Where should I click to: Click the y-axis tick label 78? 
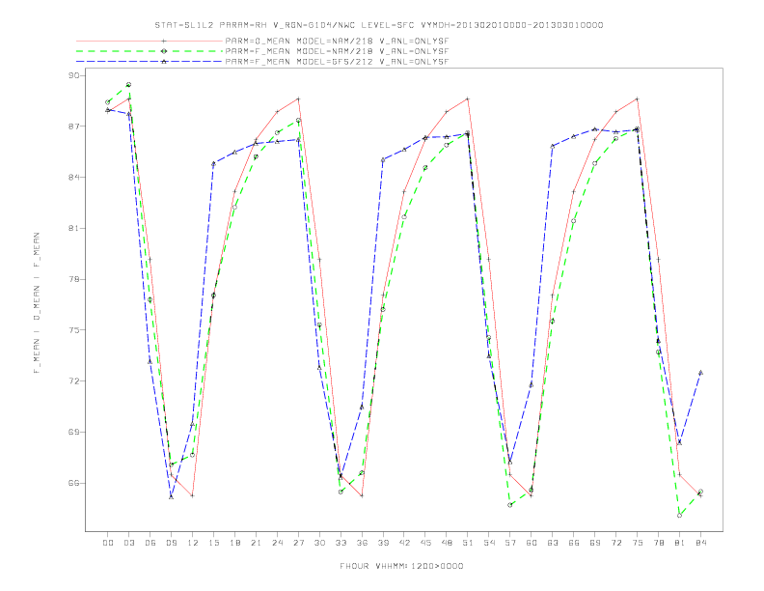[x=73, y=279]
